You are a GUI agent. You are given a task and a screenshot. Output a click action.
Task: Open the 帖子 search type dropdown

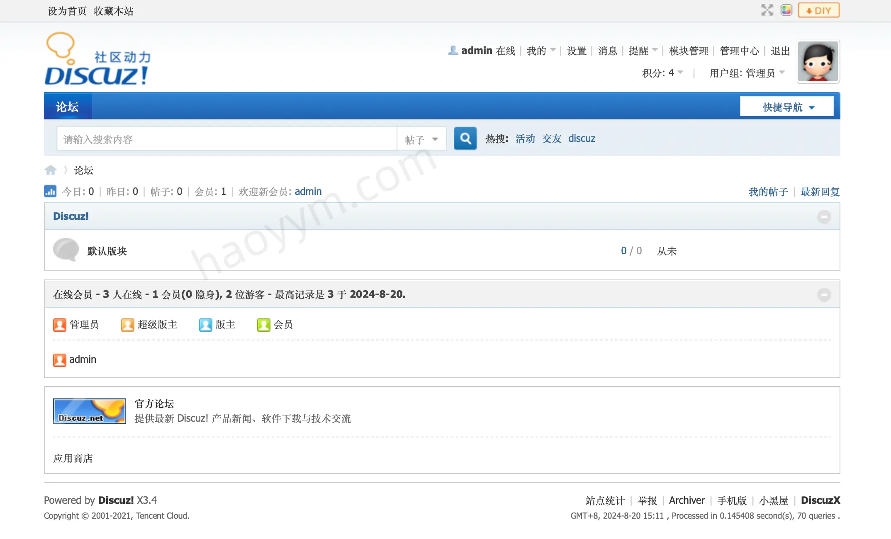pyautogui.click(x=421, y=139)
